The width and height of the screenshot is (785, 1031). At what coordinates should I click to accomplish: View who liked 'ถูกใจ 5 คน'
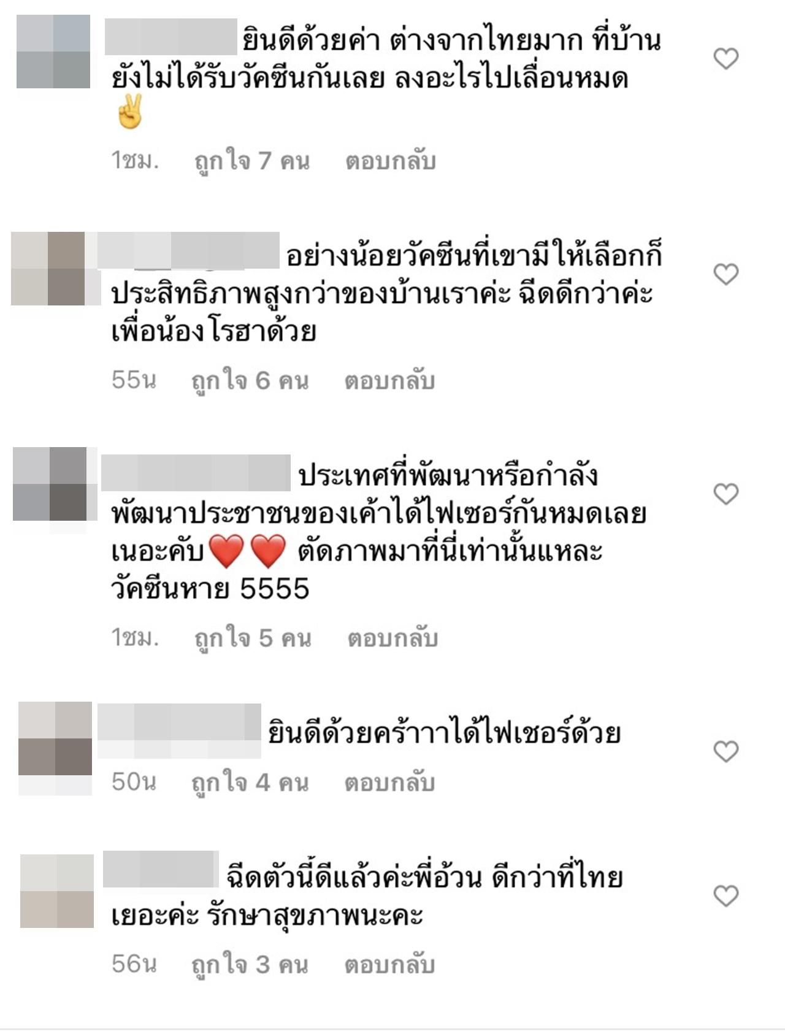(253, 639)
